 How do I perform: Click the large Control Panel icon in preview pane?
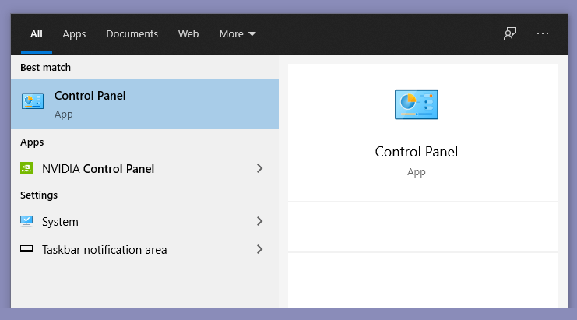click(416, 104)
